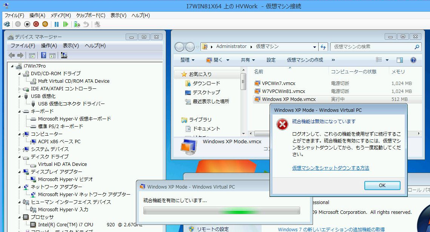Expand the IDE ATA/ATAPI controllers node

coord(19,89)
